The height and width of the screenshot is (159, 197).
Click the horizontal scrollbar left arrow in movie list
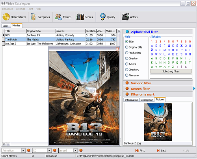(4, 144)
